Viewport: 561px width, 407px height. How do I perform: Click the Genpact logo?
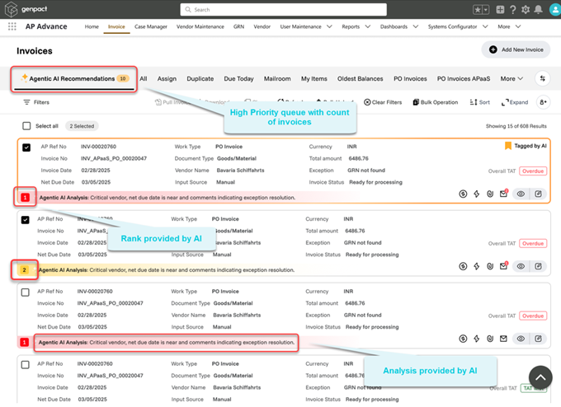[26, 9]
